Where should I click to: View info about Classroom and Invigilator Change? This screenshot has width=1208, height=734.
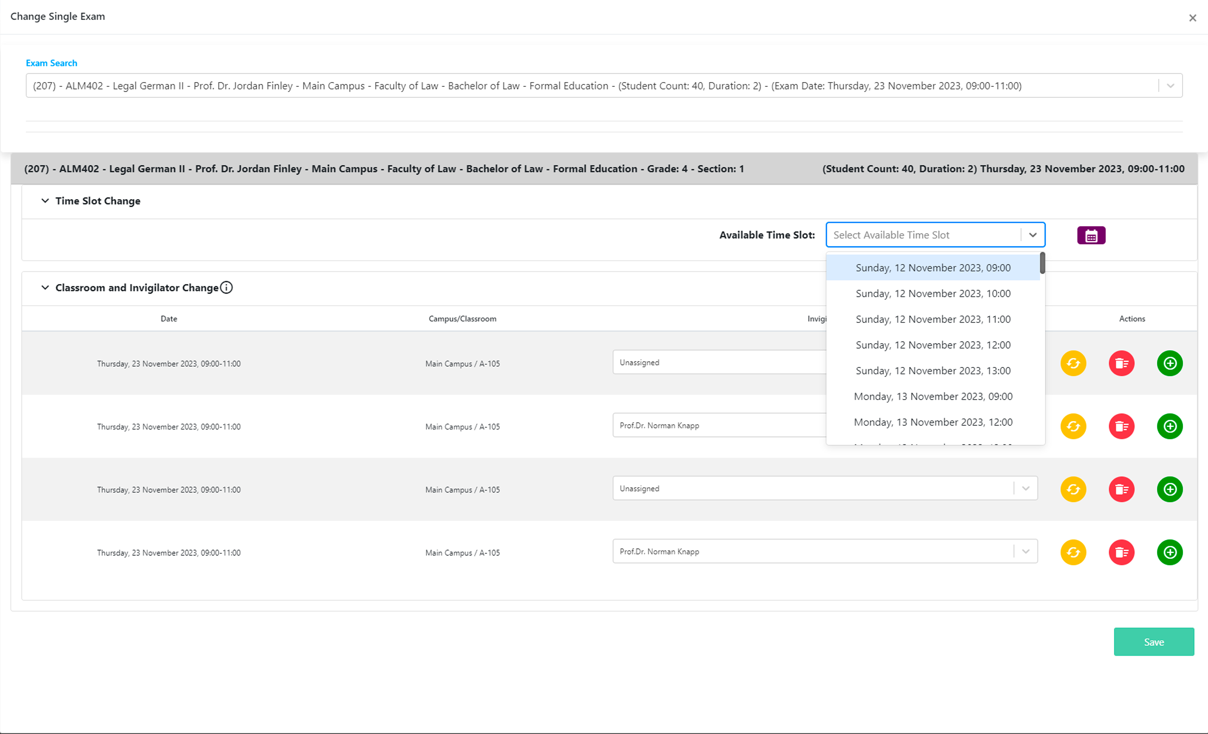pyautogui.click(x=226, y=288)
